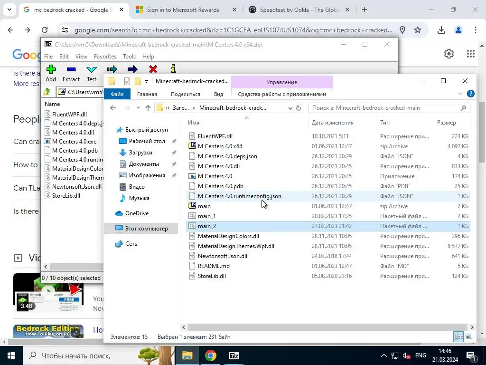Click the red Delete X icon in 7-Zip
The width and height of the screenshot is (486, 365).
153,69
